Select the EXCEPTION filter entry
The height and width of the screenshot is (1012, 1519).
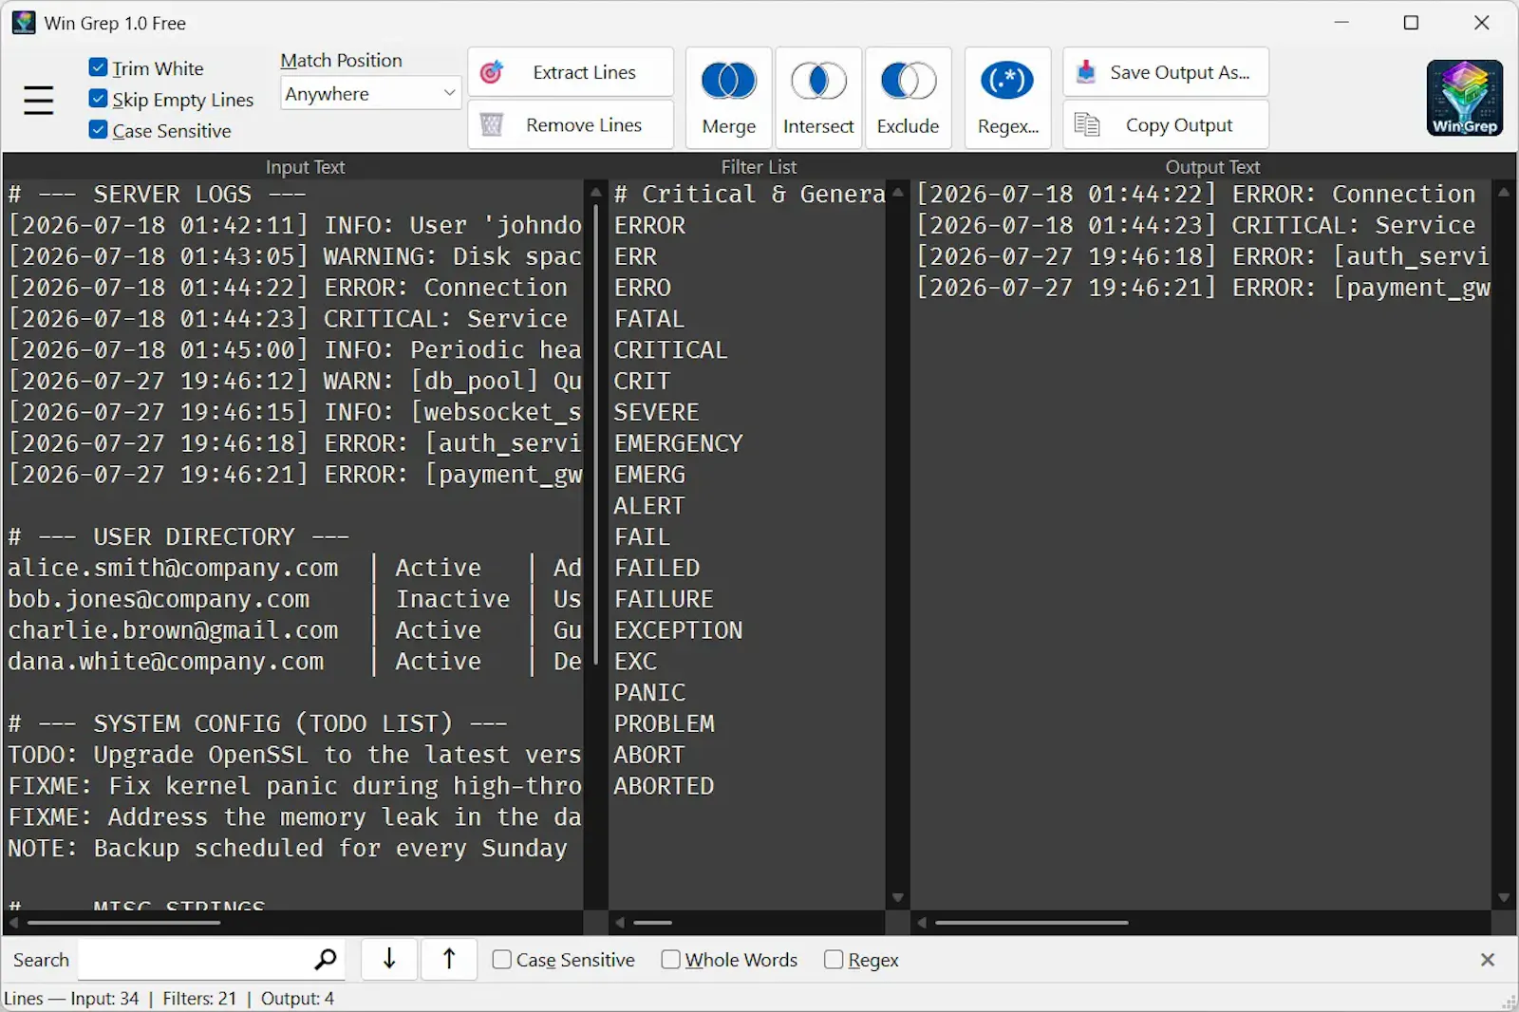point(678,630)
